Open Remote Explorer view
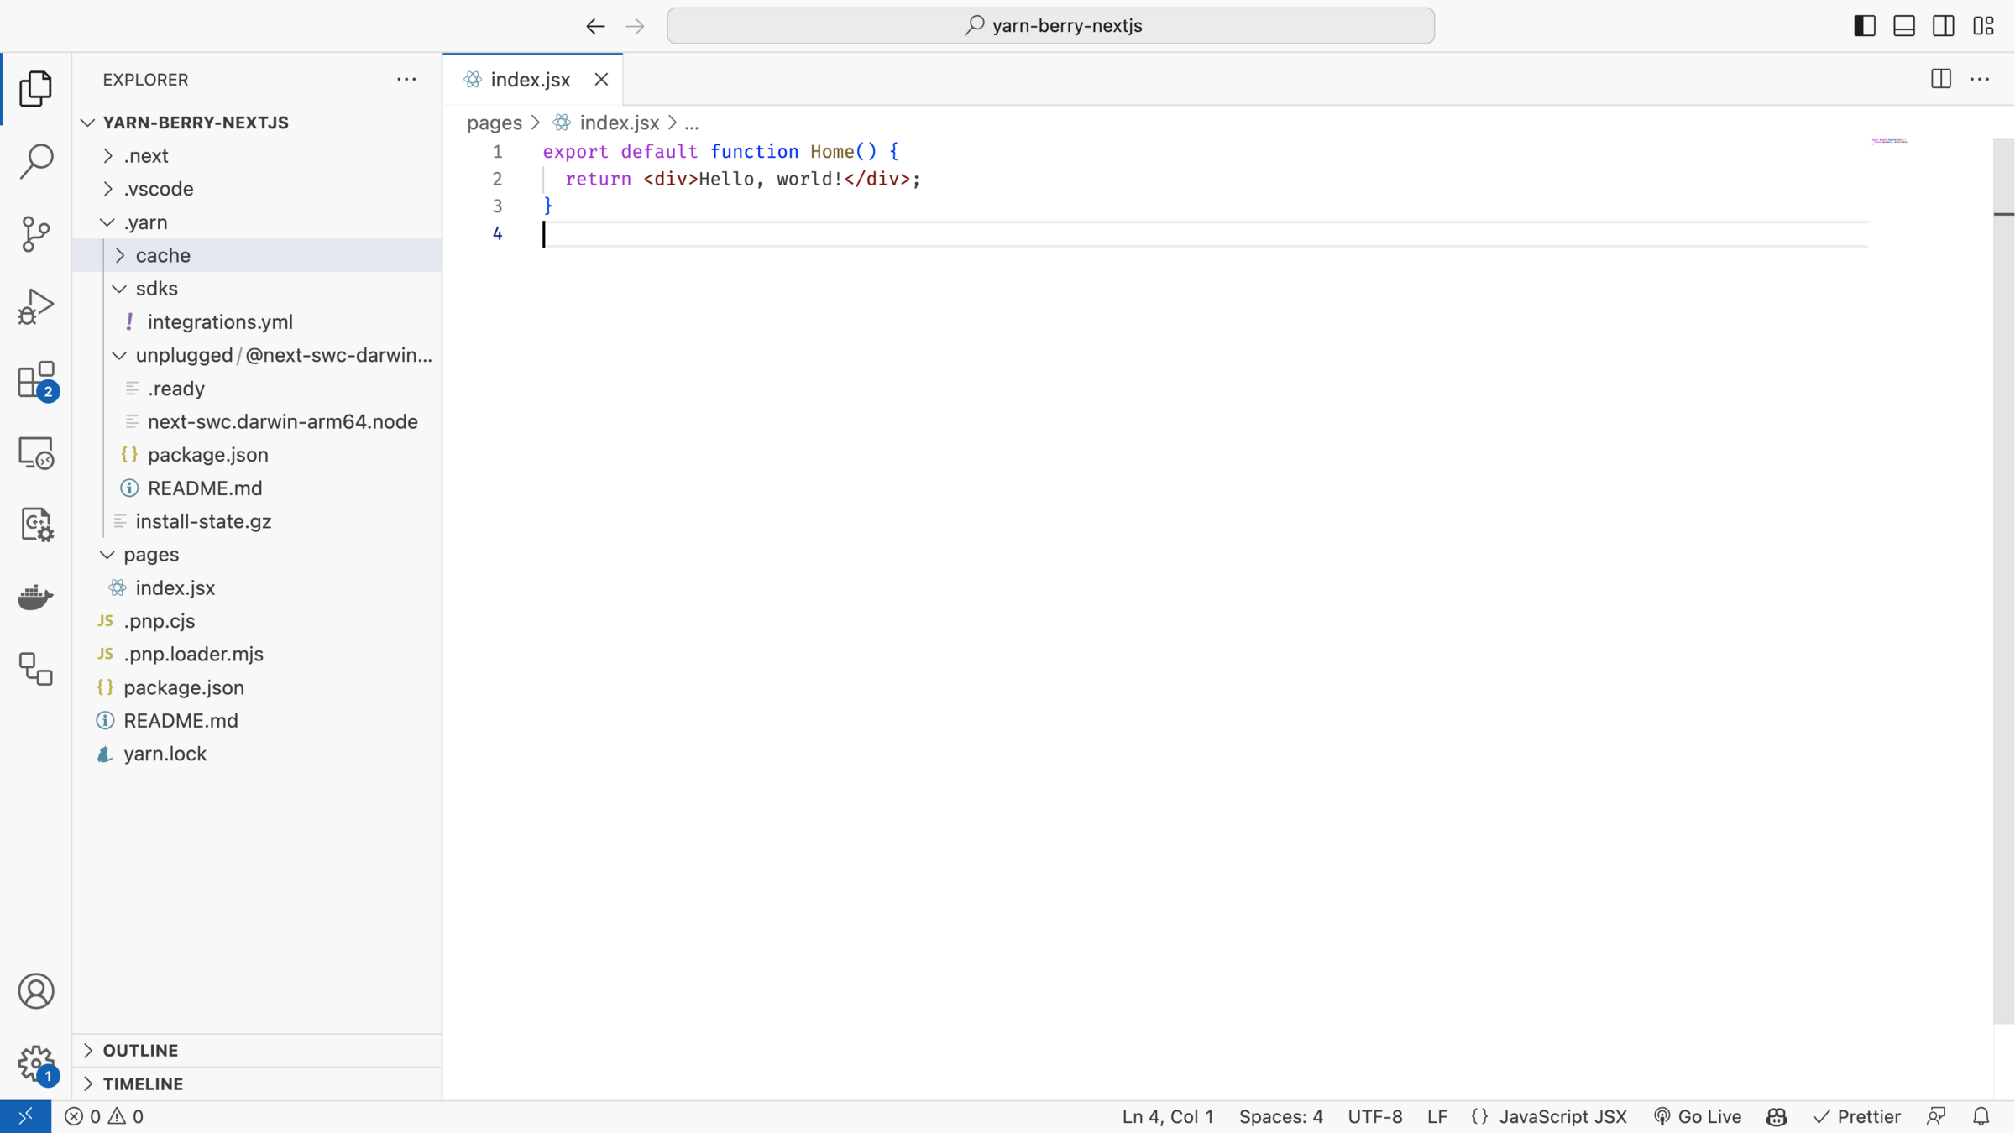The width and height of the screenshot is (2015, 1133). pos(35,453)
